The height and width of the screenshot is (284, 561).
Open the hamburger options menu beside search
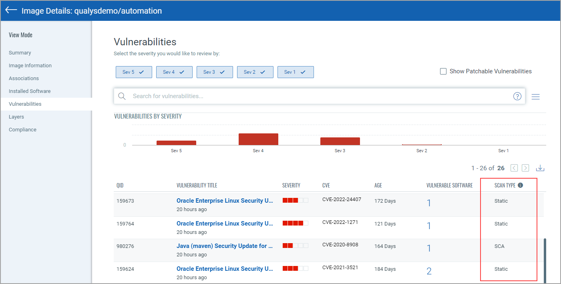pos(535,97)
